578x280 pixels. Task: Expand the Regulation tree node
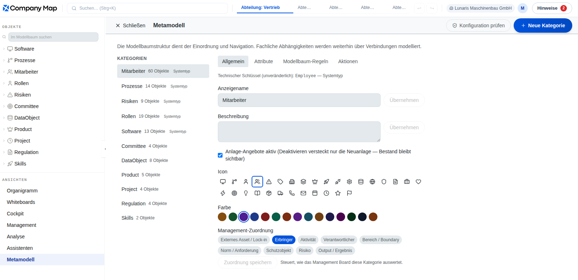4,152
